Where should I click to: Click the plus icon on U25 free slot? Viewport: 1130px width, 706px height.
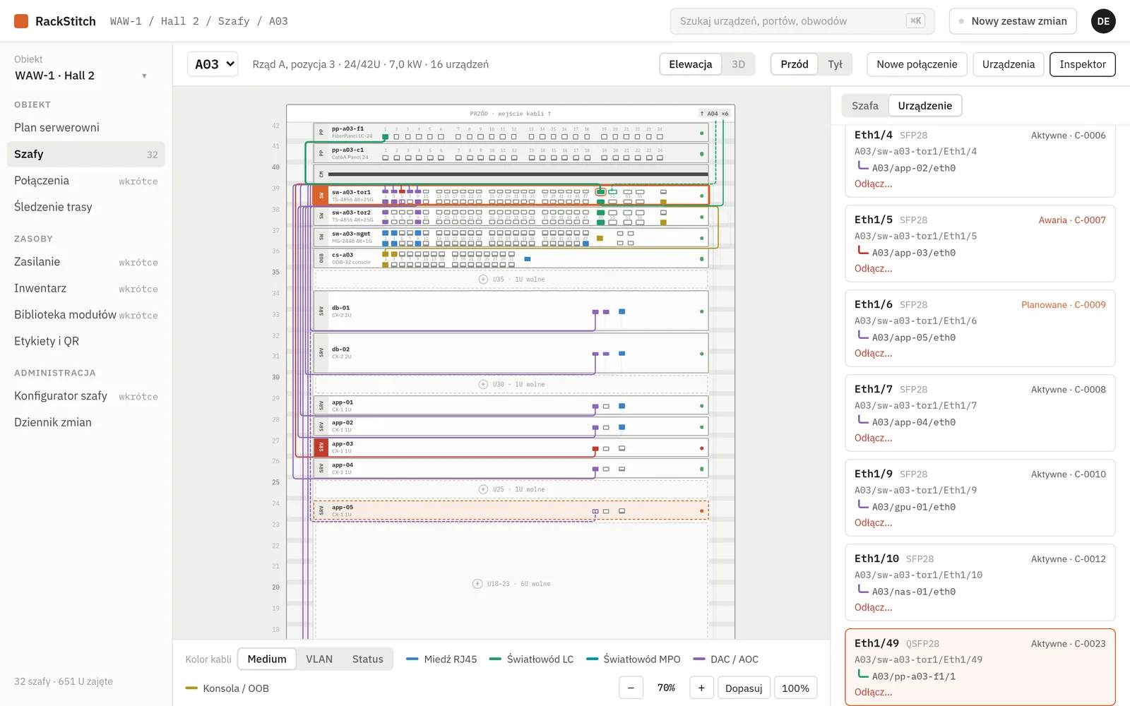pyautogui.click(x=483, y=489)
